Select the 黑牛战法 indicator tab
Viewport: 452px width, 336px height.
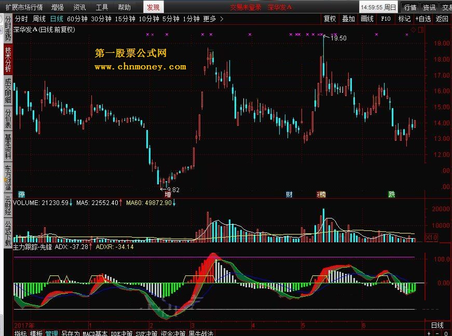pyautogui.click(x=201, y=333)
